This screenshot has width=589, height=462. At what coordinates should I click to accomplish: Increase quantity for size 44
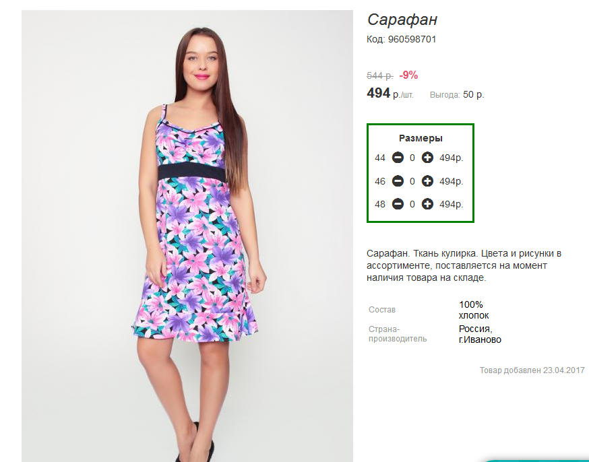[x=427, y=158]
